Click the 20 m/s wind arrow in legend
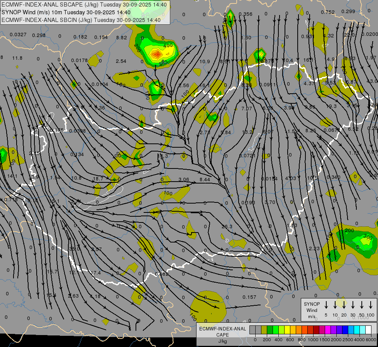 (x=344, y=305)
